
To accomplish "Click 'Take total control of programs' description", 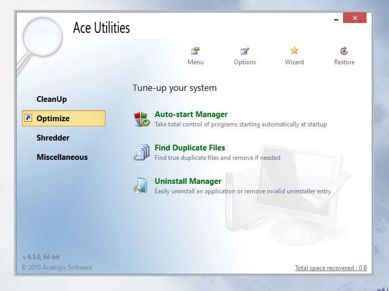I will 241,124.
